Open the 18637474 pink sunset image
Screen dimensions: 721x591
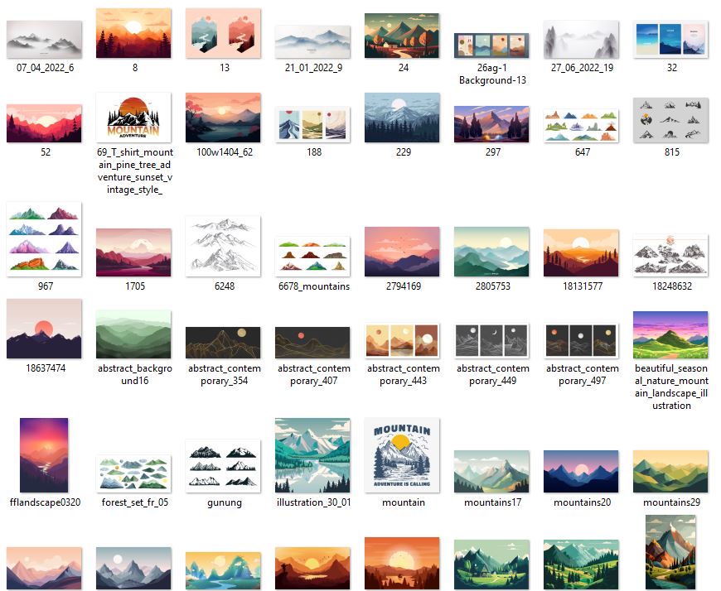44,329
